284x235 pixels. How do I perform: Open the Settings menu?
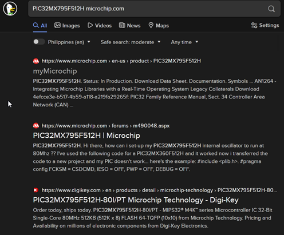(x=265, y=25)
